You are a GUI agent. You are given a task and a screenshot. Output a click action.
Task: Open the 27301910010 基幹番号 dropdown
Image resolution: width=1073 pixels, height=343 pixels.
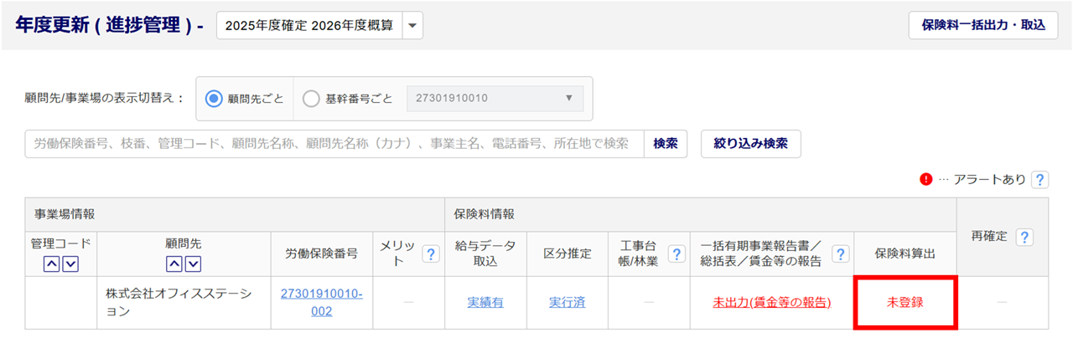[495, 99]
